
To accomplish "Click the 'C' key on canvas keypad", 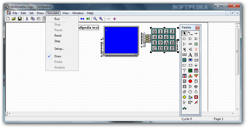I will click(155, 48).
